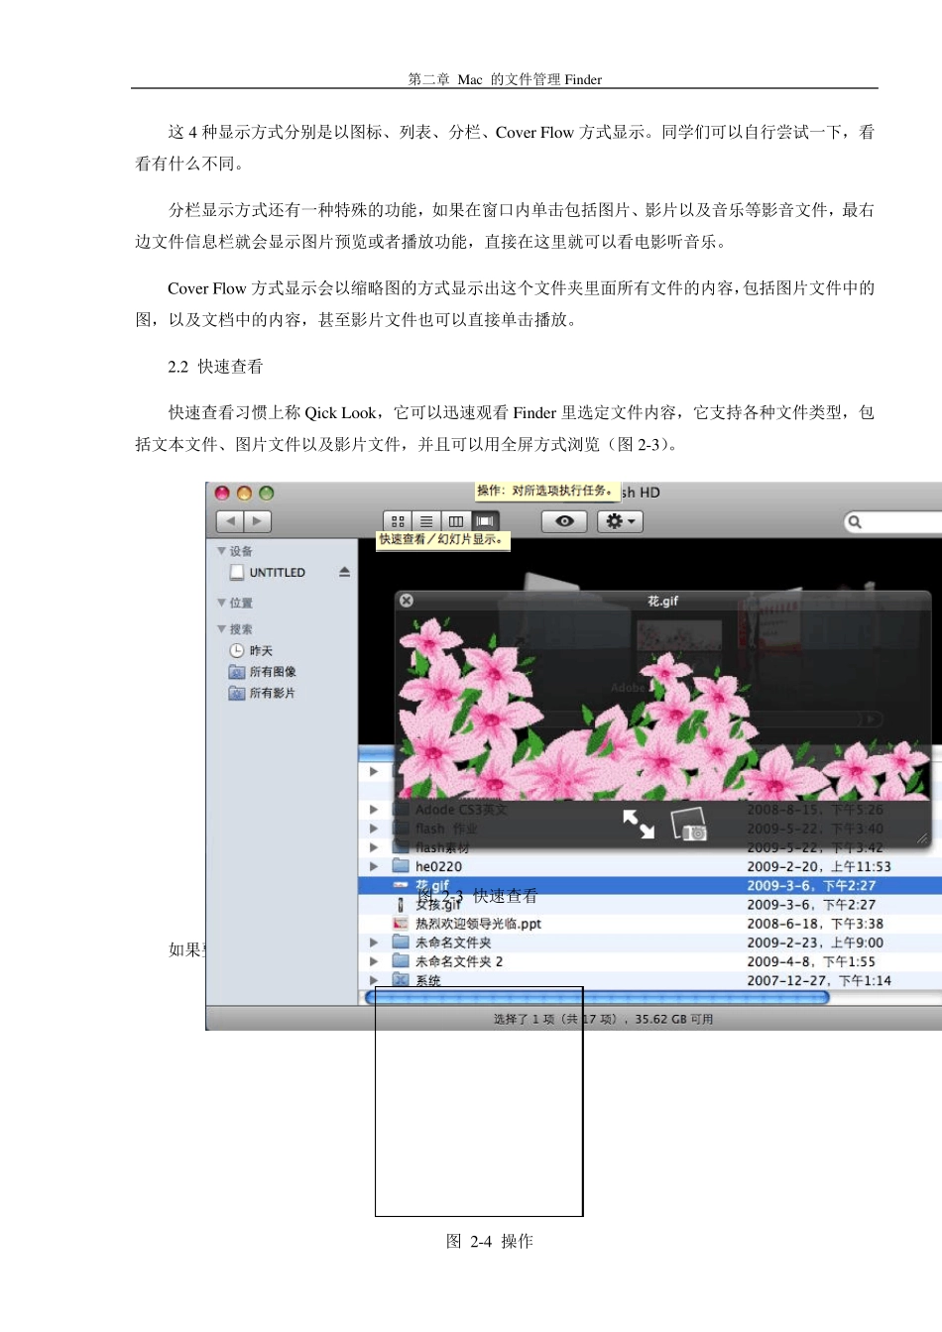Collapse the 设备 sidebar section
942x1332 pixels.
coord(221,550)
